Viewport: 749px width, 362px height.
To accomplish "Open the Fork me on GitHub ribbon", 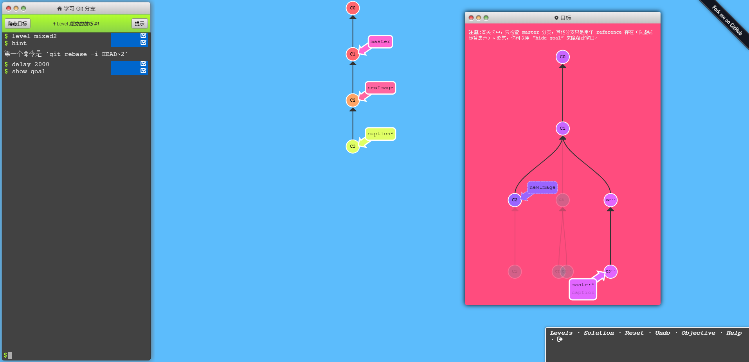I will tap(727, 20).
